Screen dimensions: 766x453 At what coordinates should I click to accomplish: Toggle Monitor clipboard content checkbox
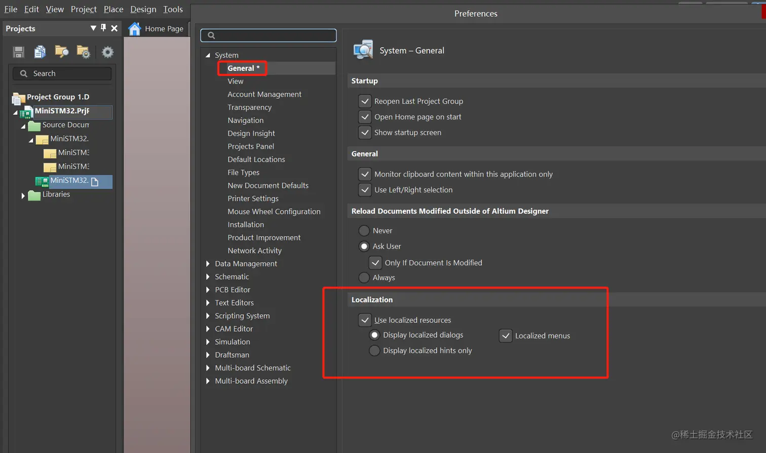(x=365, y=174)
